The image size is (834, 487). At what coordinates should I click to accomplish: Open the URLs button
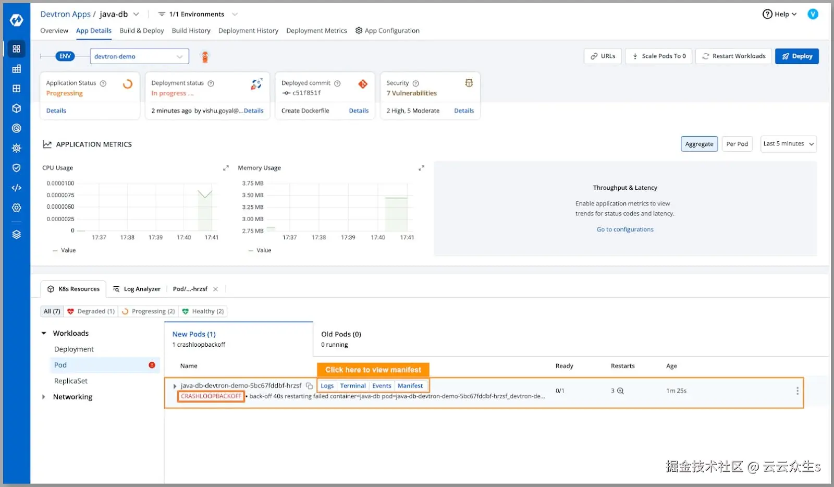pyautogui.click(x=603, y=56)
